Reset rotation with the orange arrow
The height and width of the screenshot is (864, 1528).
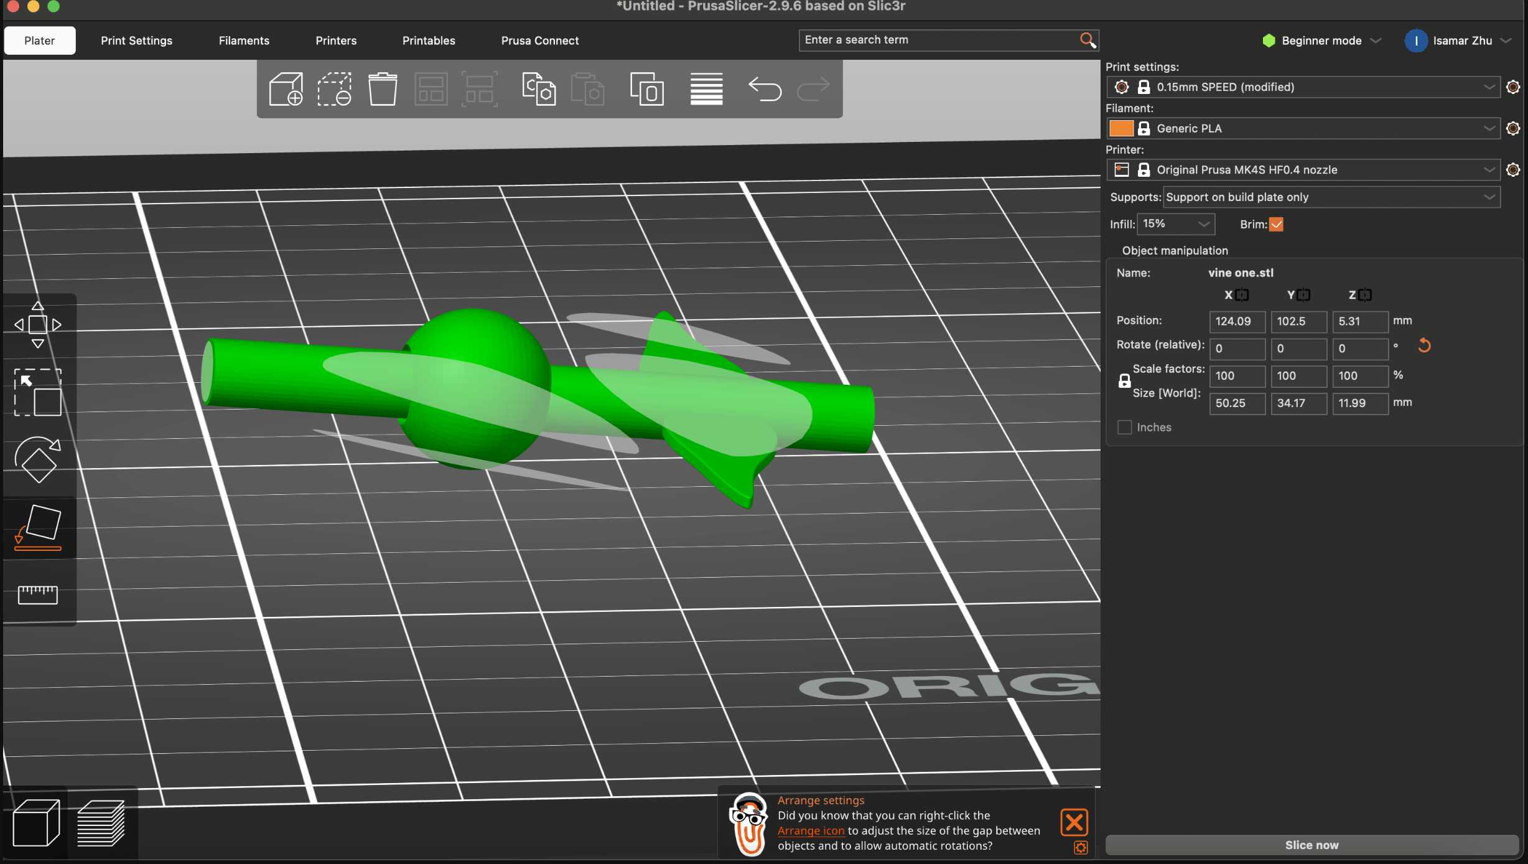pos(1424,345)
